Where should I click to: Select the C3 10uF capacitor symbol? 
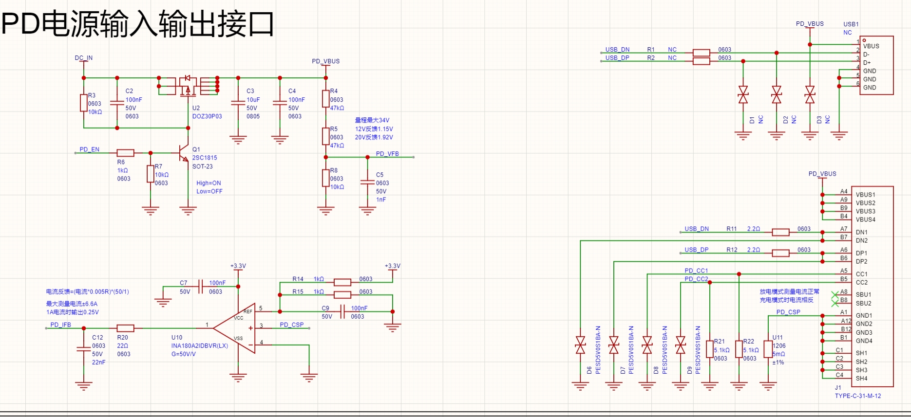(x=238, y=103)
